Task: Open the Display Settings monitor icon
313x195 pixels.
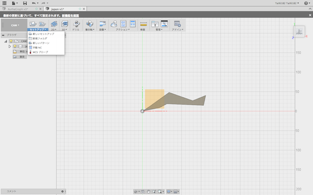Action: point(169,191)
